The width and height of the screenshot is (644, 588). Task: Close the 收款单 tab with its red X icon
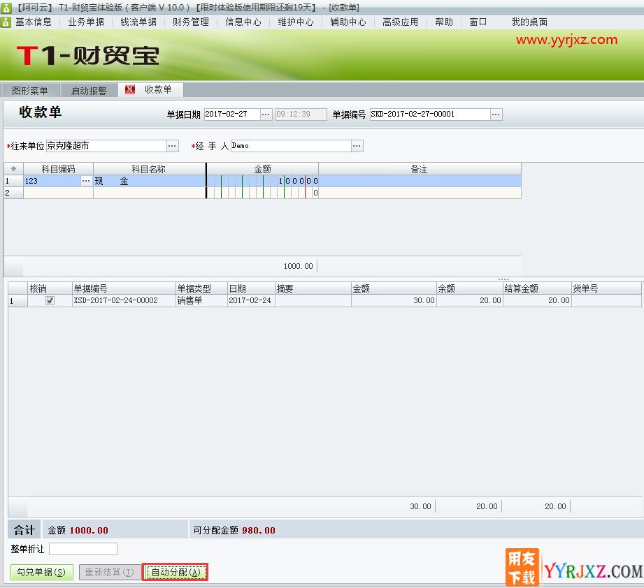point(130,89)
